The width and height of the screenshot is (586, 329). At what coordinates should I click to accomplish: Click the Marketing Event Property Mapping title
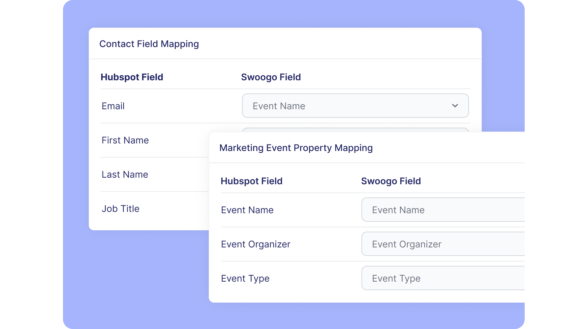pyautogui.click(x=296, y=148)
